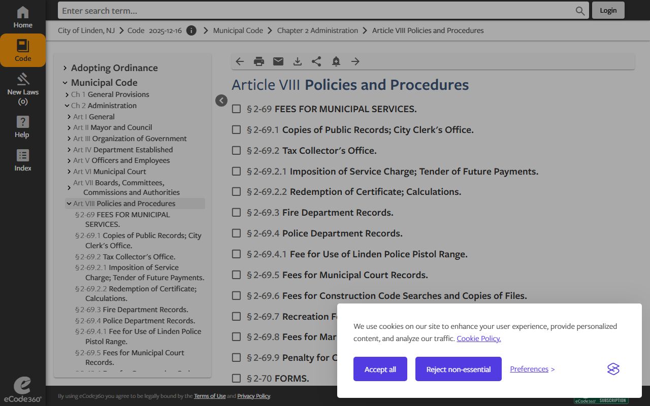Expand the Adopting Ordinance tree node
Viewport: 650px width, 406px height.
pyautogui.click(x=65, y=68)
